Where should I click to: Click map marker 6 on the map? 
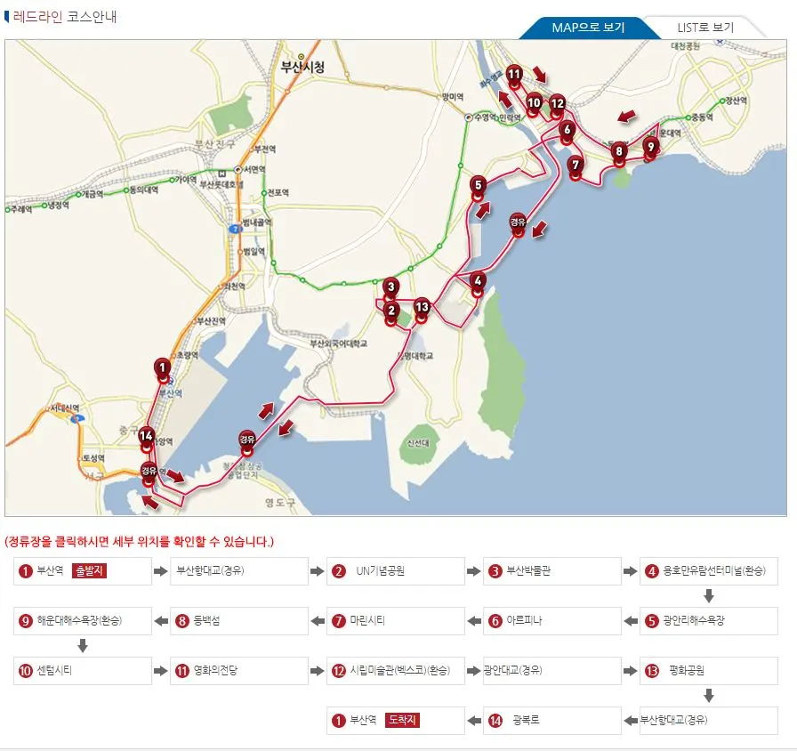coord(567,133)
